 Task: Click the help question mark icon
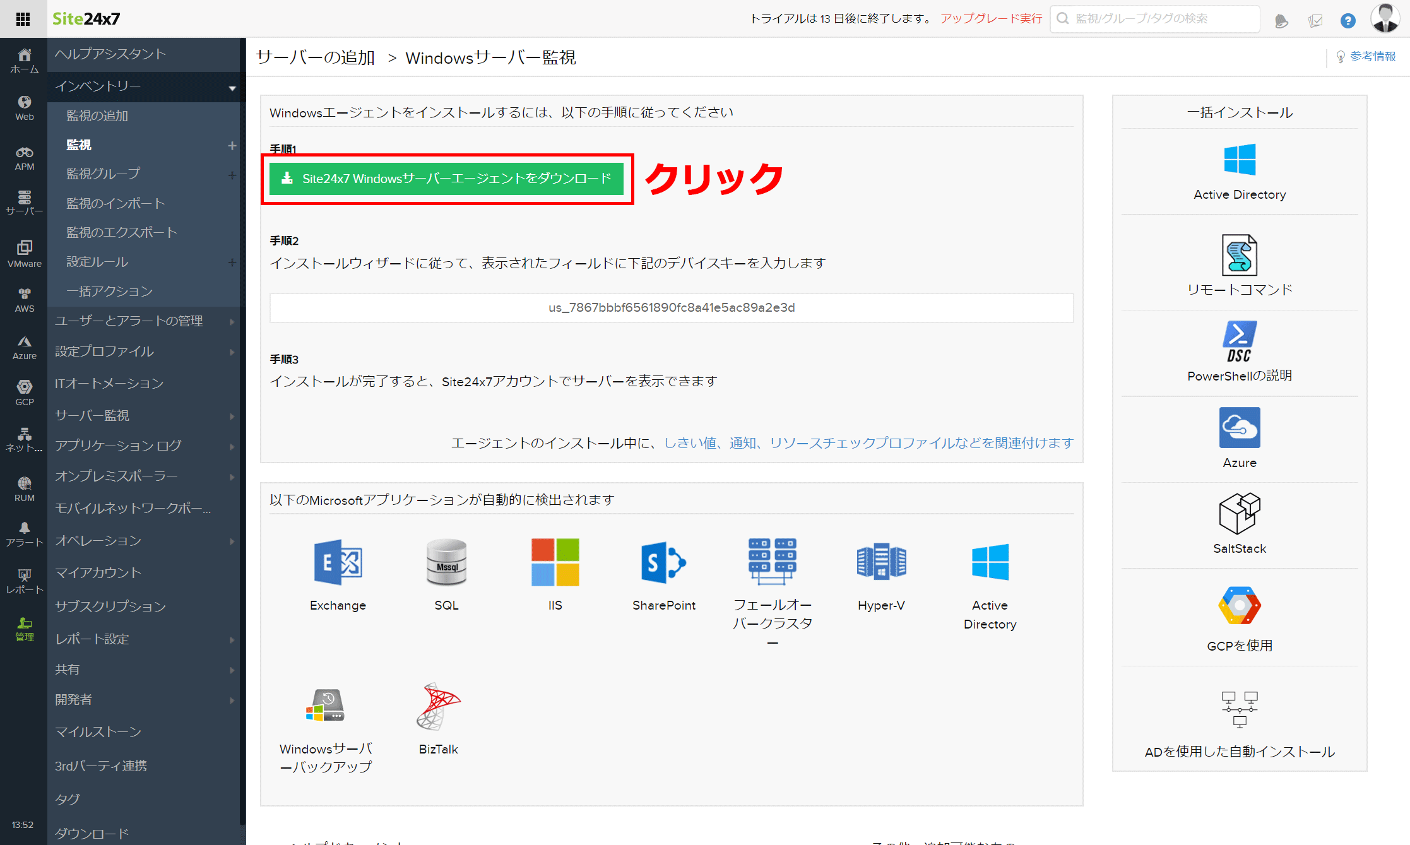(1348, 21)
